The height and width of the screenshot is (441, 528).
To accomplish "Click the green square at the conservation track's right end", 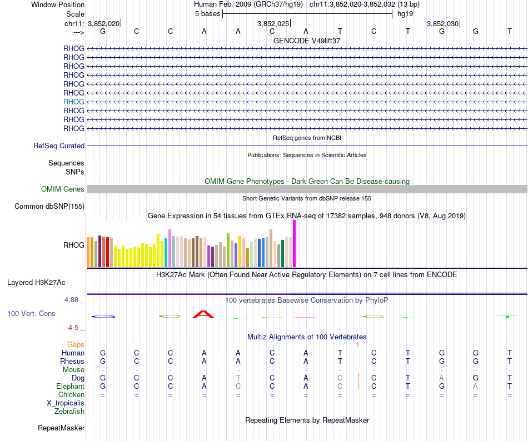I will tap(507, 316).
